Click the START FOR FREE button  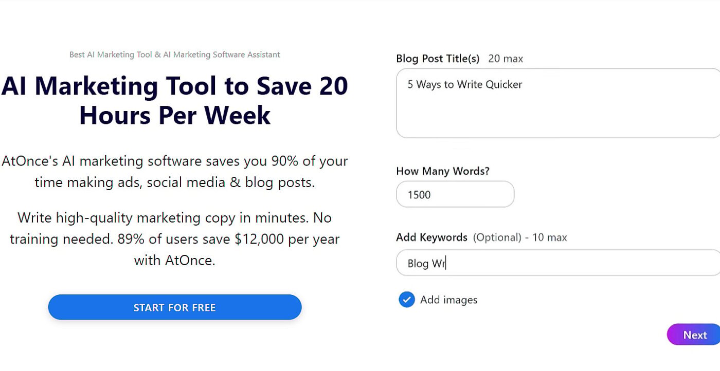click(175, 307)
